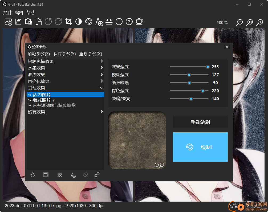
Task: Click the 手动笔刷 button
Action: (200, 122)
